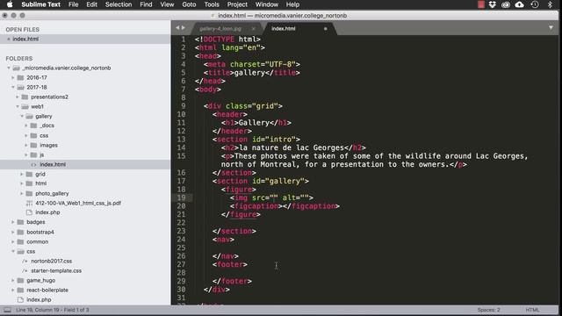The width and height of the screenshot is (562, 316).
Task: Open 412-100-VA_Web1_html_css_js.pdf file
Action: pyautogui.click(x=78, y=203)
